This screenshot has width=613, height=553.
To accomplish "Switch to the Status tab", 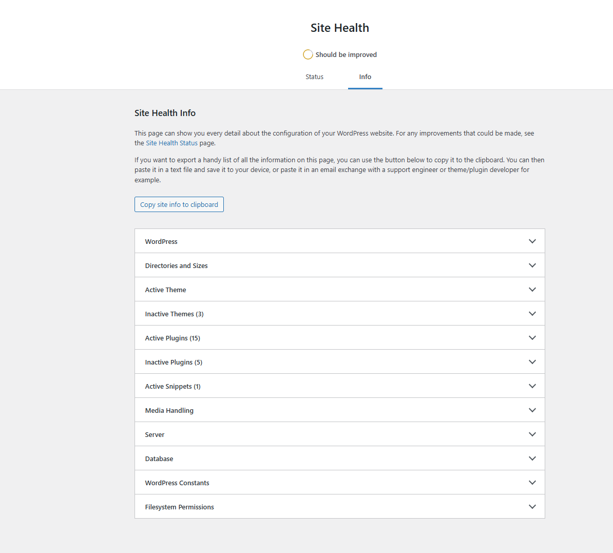I will (x=314, y=77).
